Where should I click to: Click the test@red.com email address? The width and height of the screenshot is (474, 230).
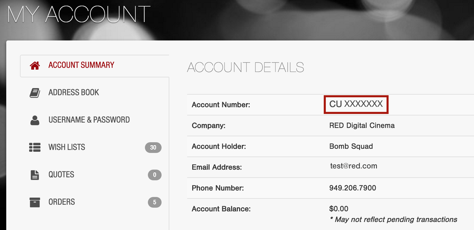353,166
